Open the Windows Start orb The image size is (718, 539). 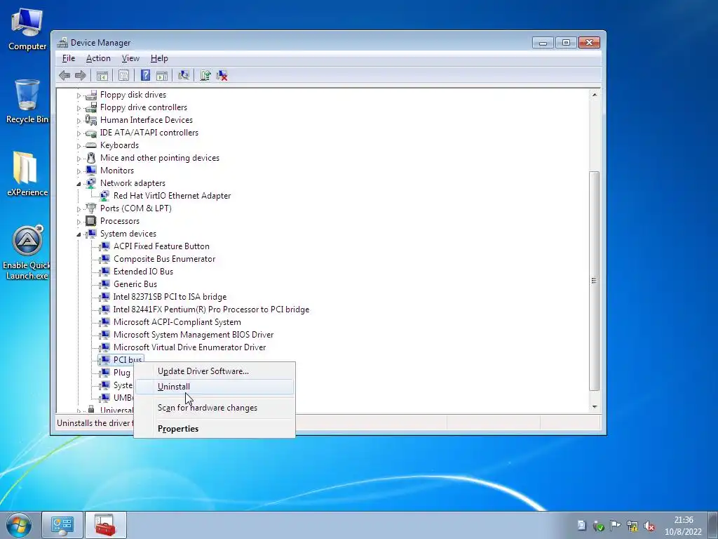[x=19, y=525]
